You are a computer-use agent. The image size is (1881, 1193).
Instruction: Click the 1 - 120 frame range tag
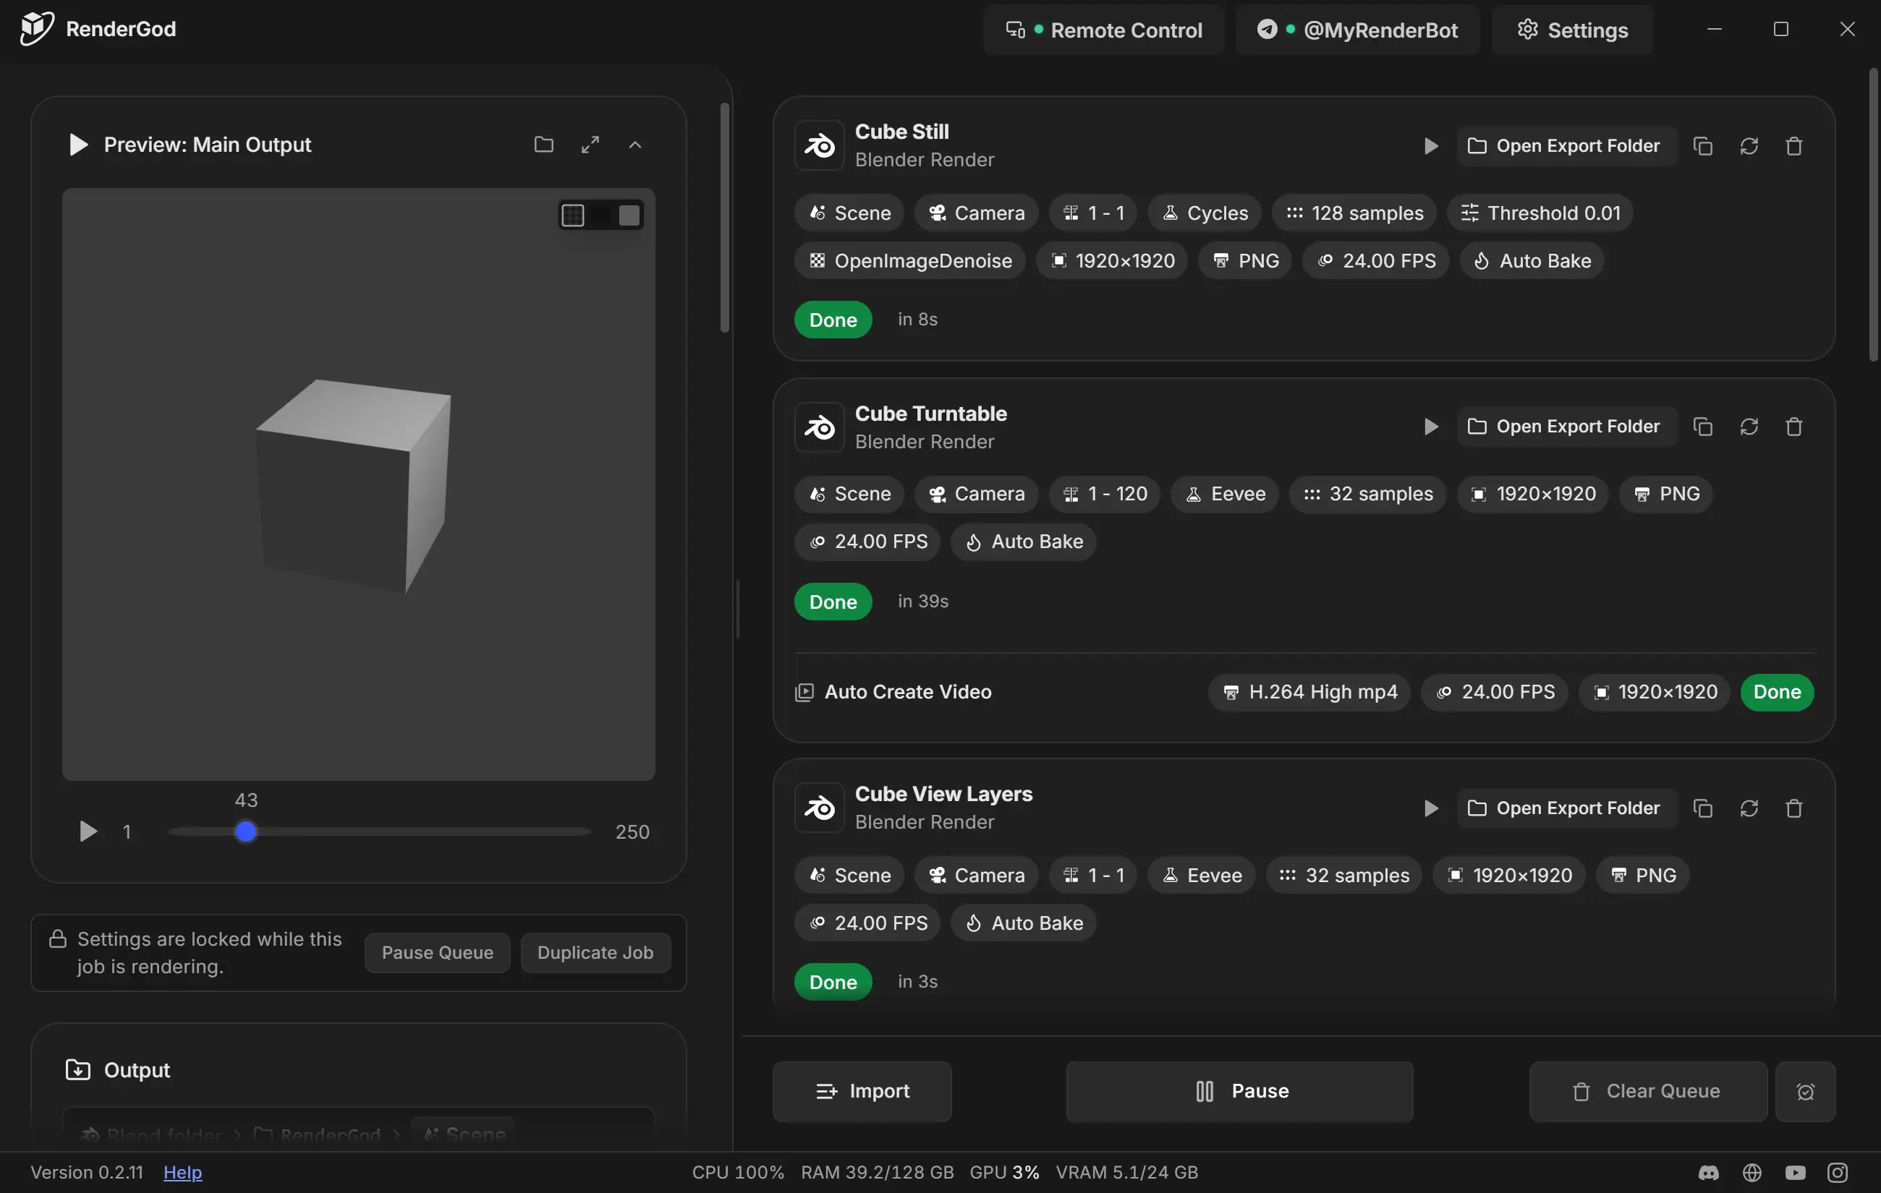[x=1105, y=495]
